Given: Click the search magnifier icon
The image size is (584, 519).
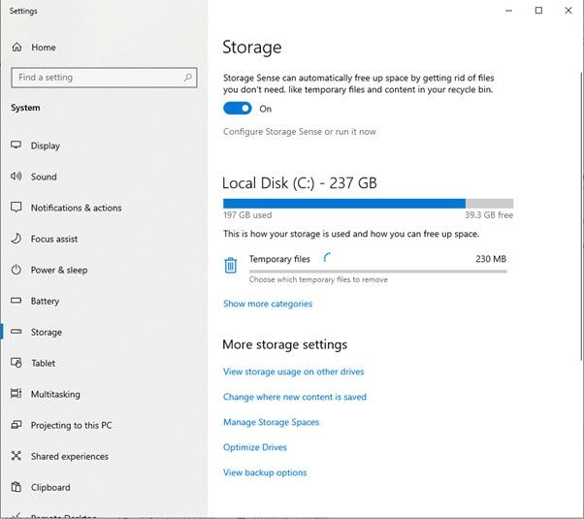Looking at the screenshot, I should (188, 78).
